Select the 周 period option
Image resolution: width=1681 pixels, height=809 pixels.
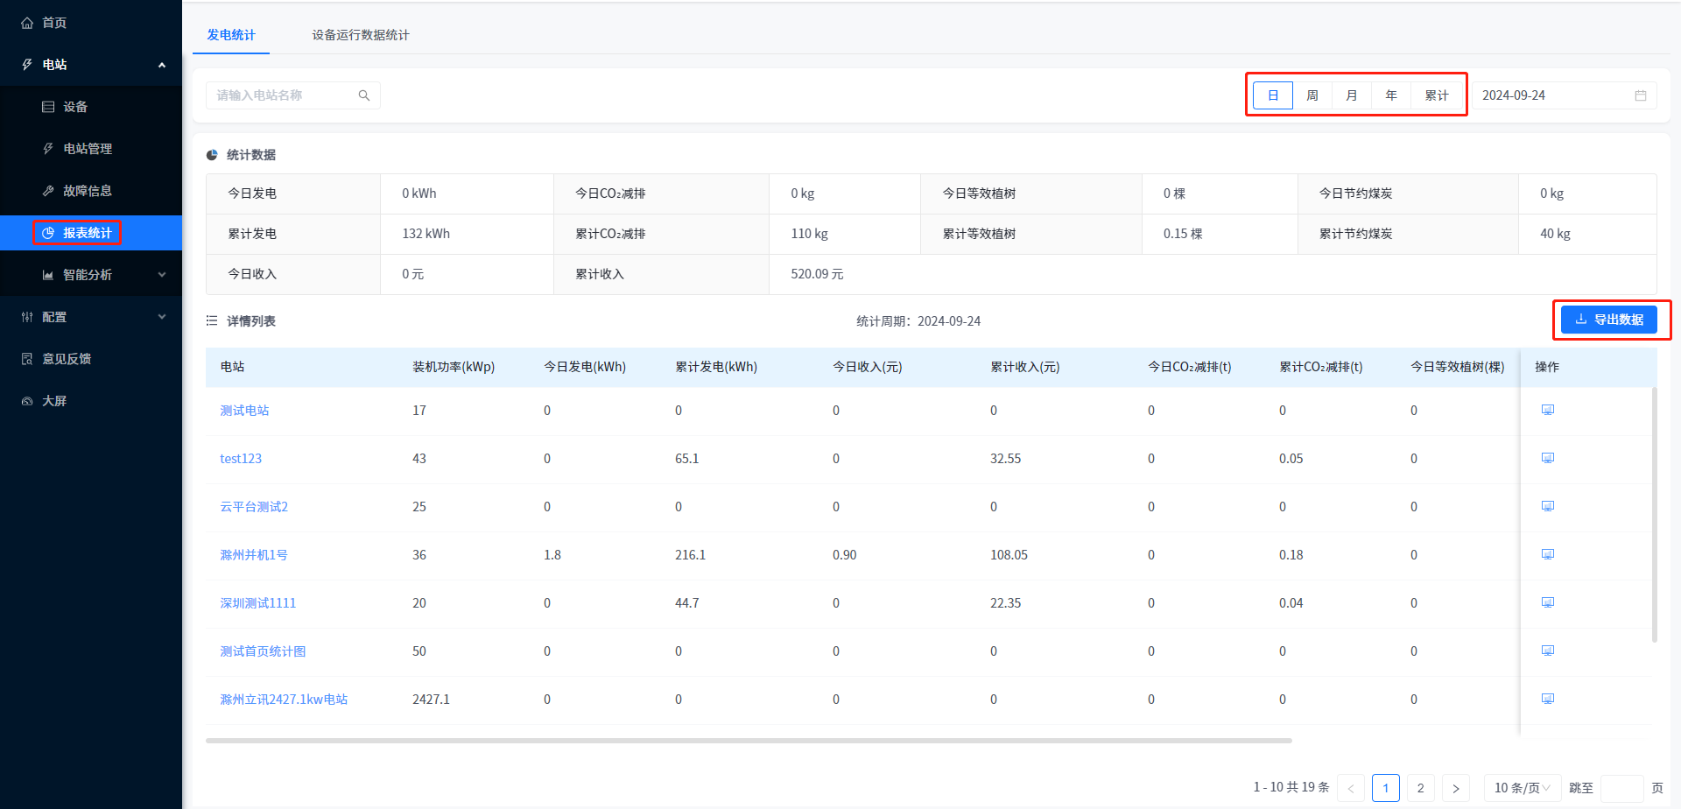1312,95
